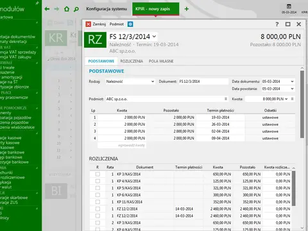The height and width of the screenshot is (231, 308).
Task: Tick checkbox for KP 5/KAS/2014 row
Action: (98, 188)
